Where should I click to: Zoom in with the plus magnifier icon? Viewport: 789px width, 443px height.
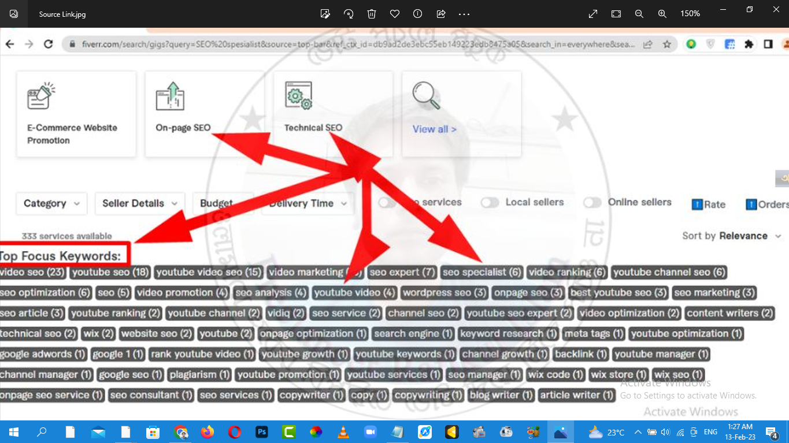(x=662, y=14)
